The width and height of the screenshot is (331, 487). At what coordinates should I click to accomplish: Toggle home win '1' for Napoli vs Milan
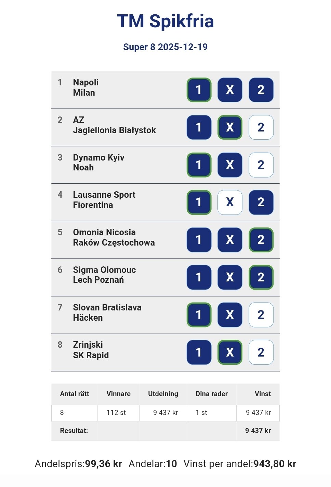coord(199,90)
